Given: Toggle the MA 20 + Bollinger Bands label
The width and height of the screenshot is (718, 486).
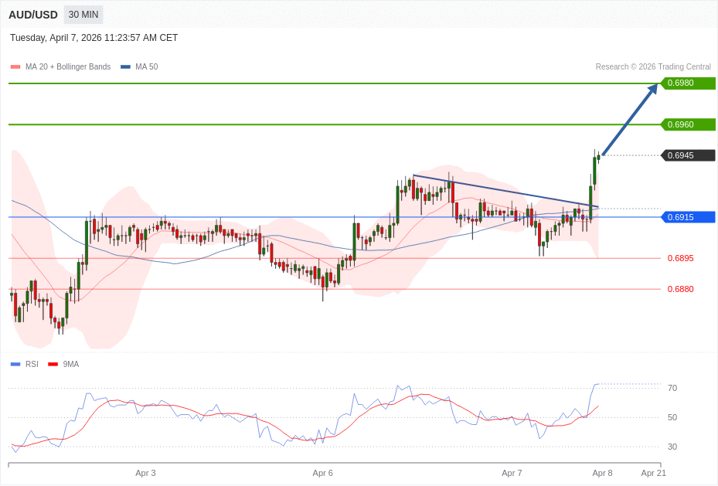Looking at the screenshot, I should tap(68, 67).
